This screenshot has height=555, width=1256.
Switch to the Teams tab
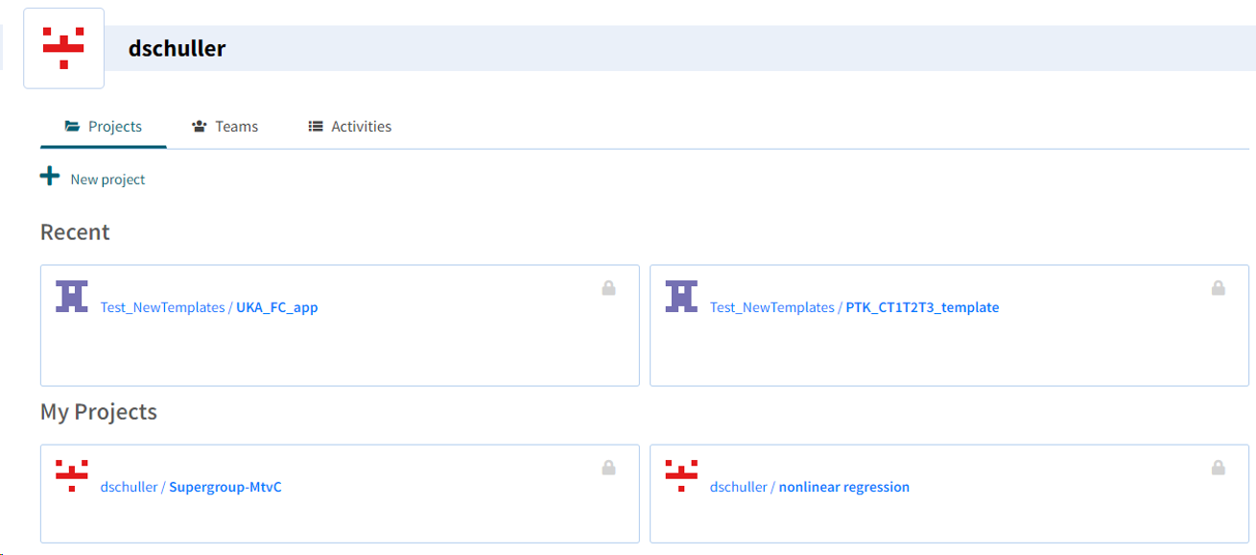[225, 127]
